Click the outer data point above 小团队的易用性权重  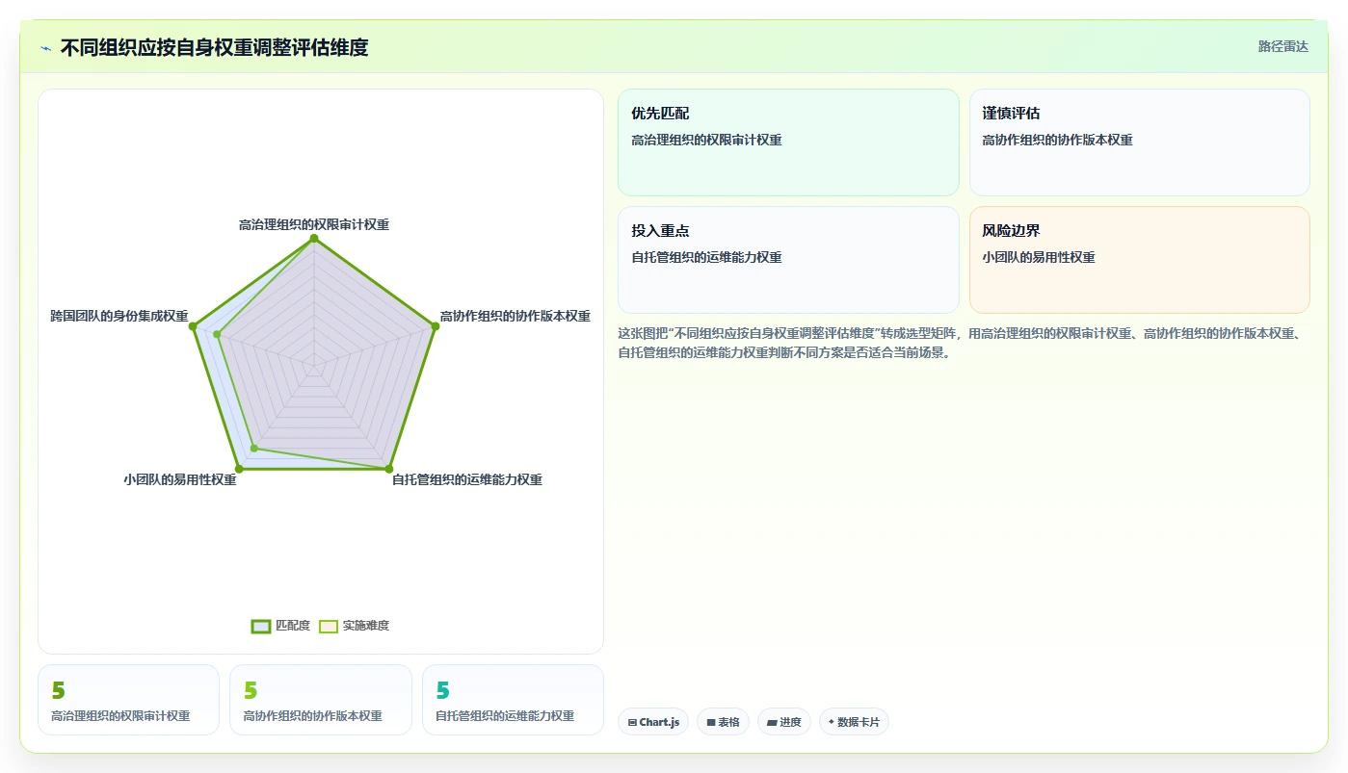point(239,469)
